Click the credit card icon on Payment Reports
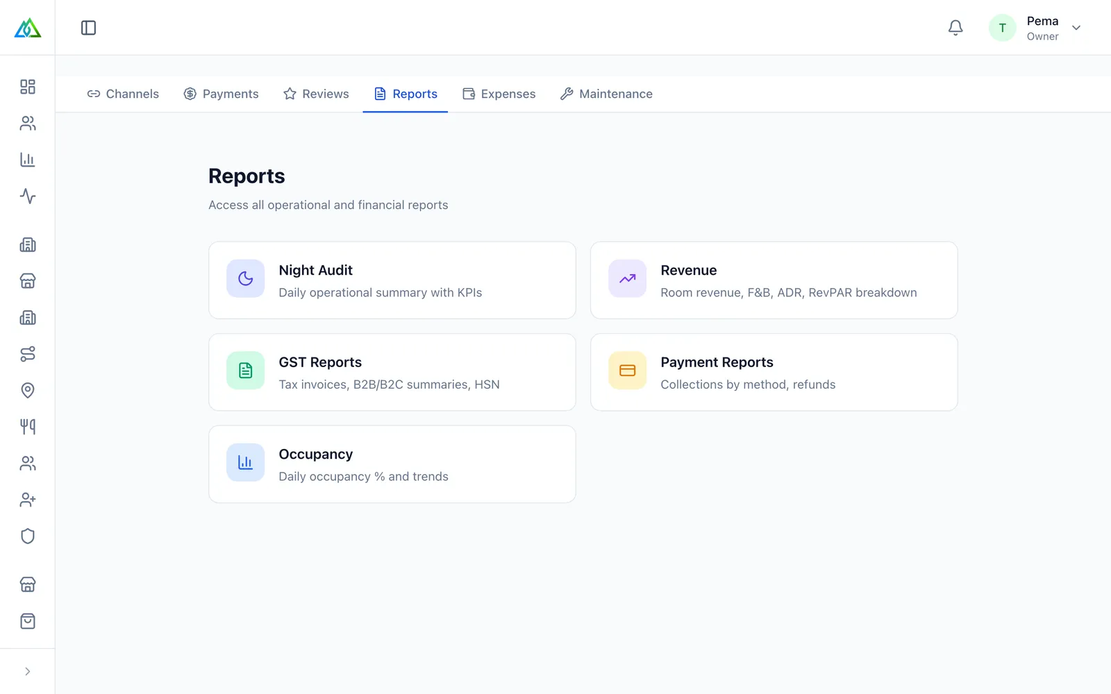Image resolution: width=1111 pixels, height=694 pixels. [627, 371]
